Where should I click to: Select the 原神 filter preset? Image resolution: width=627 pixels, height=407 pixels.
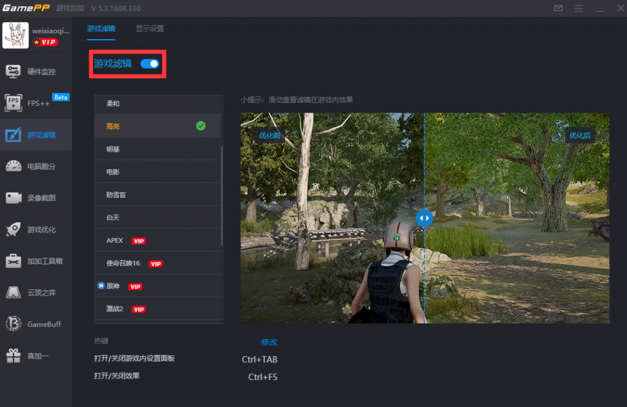pyautogui.click(x=158, y=285)
